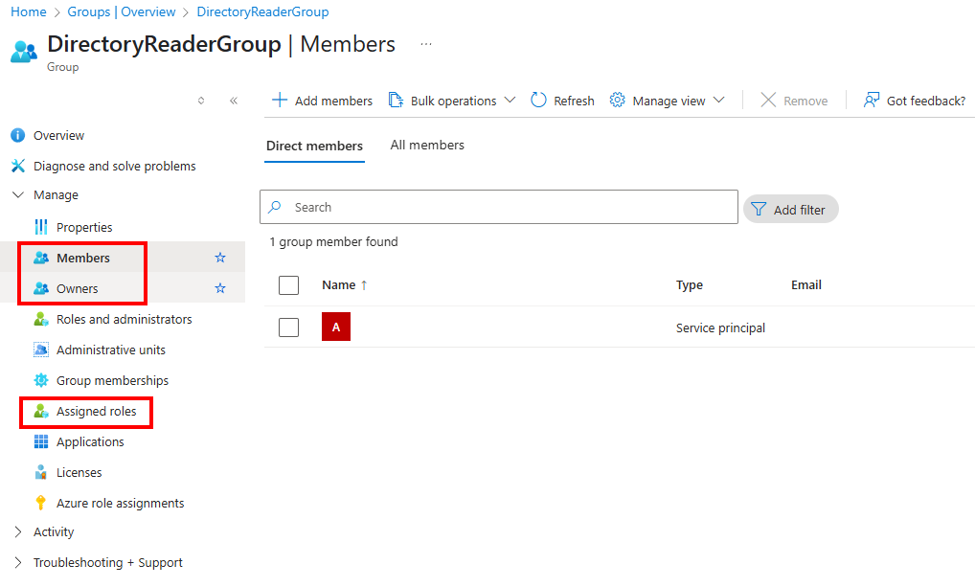The height and width of the screenshot is (587, 975).
Task: Click the Overview info icon in sidebar
Action: tap(17, 136)
